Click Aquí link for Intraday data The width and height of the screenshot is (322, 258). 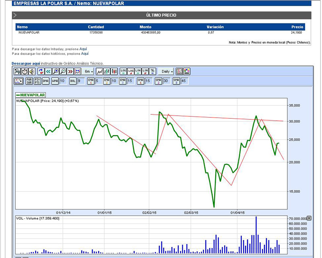[x=83, y=49]
